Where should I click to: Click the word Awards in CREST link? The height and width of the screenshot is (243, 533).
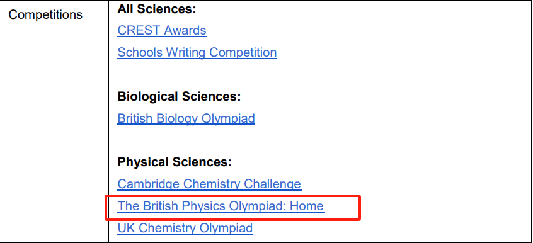tap(185, 31)
